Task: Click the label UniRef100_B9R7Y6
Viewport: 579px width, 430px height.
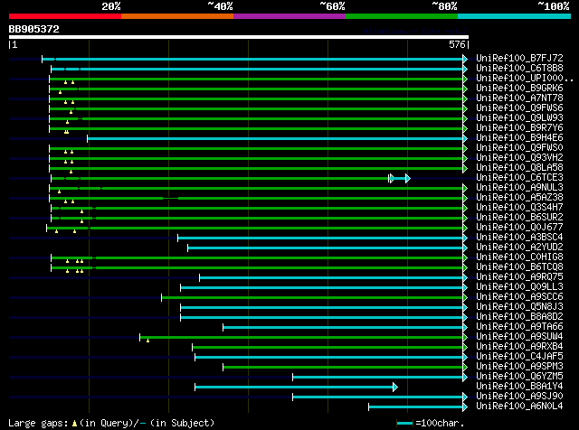Action: pyautogui.click(x=519, y=127)
